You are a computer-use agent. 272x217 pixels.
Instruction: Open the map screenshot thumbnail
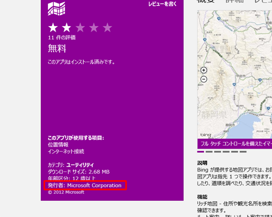pos(234,74)
